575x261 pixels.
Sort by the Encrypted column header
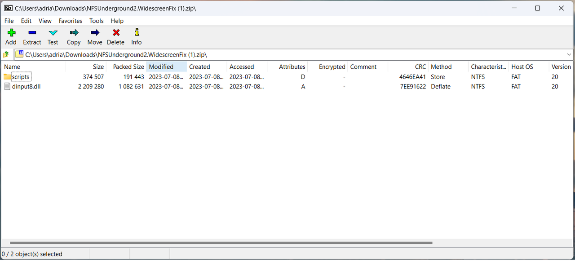click(x=327, y=66)
